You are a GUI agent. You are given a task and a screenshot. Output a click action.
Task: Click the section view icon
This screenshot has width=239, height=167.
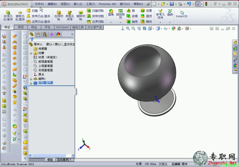click(x=144, y=28)
